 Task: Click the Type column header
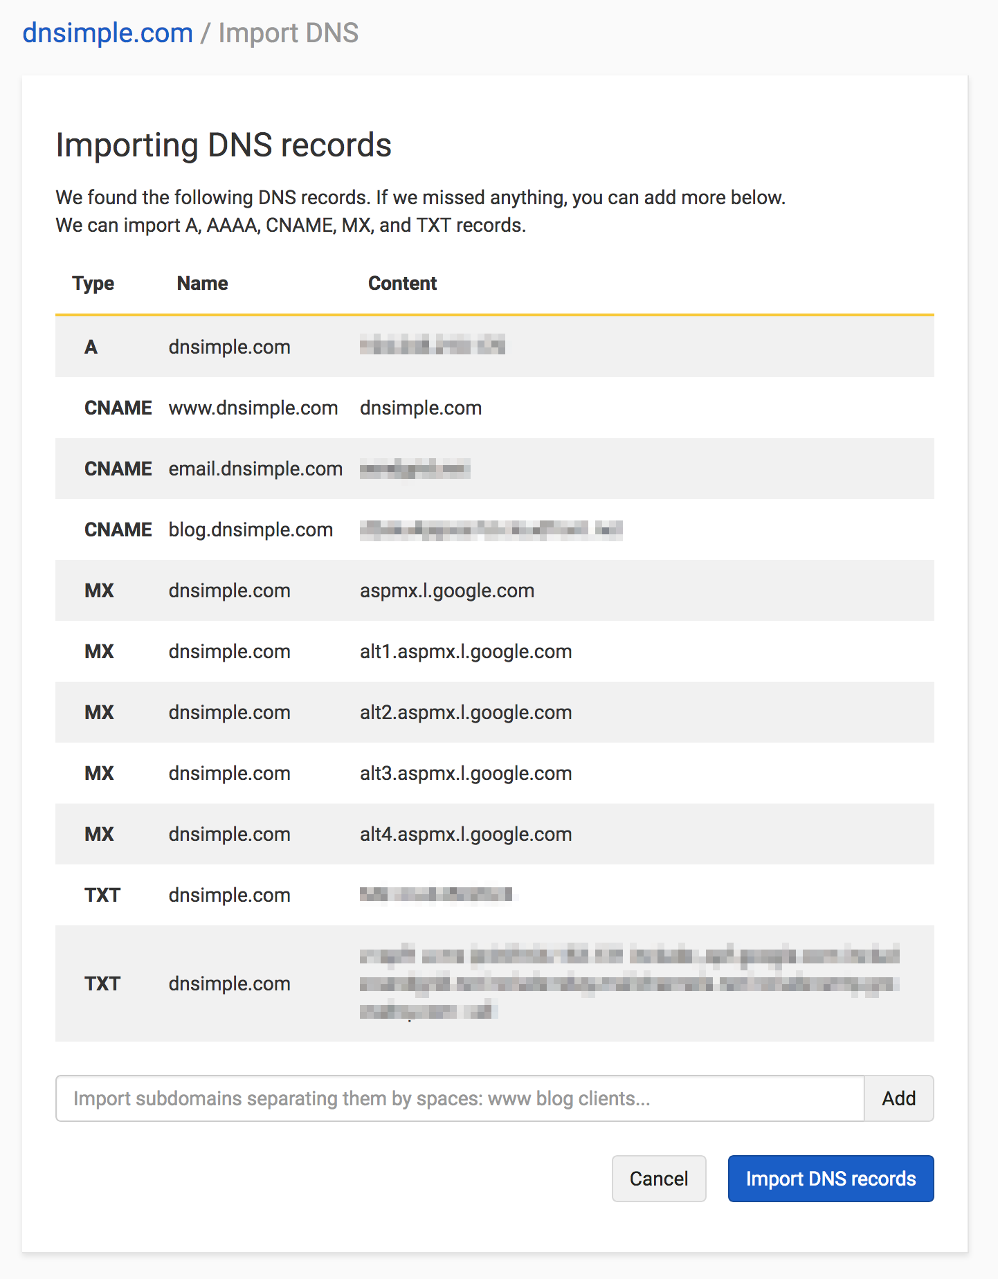point(93,283)
